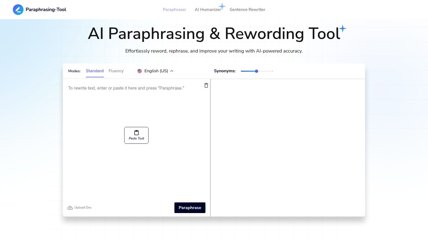Click the clipboard Paste Text button

coord(136,135)
